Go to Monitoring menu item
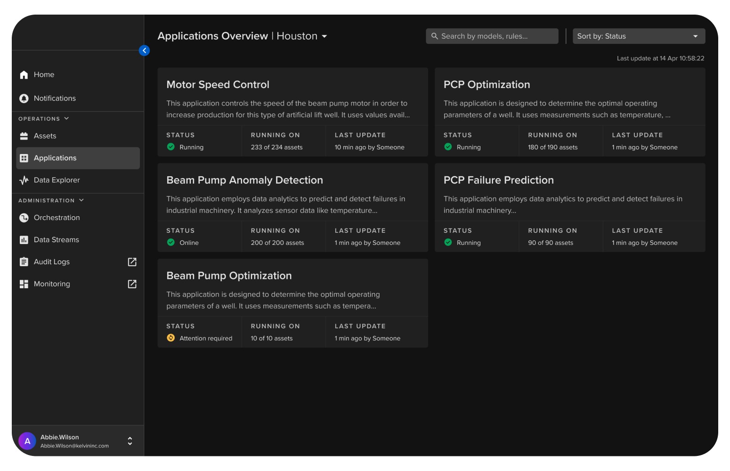 [52, 284]
